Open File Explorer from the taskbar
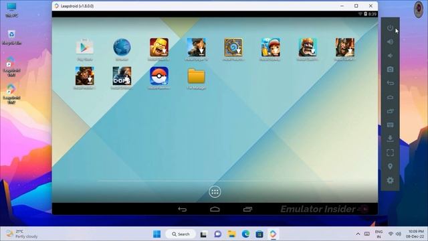Viewport: 428px width, 241px height. point(231,234)
